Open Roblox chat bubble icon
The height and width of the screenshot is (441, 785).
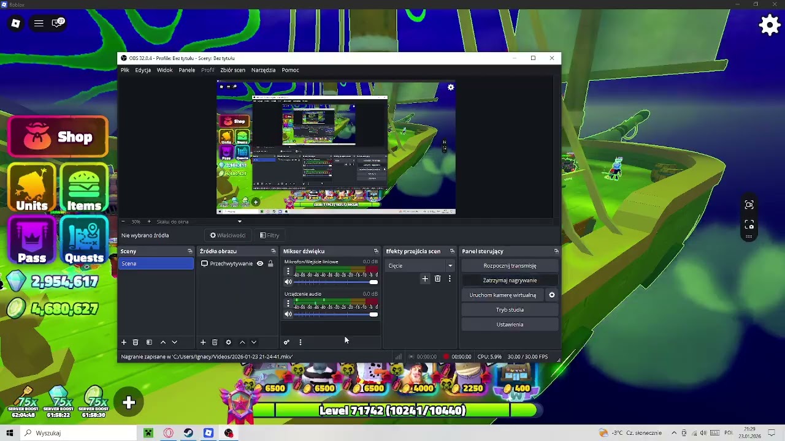tap(58, 23)
